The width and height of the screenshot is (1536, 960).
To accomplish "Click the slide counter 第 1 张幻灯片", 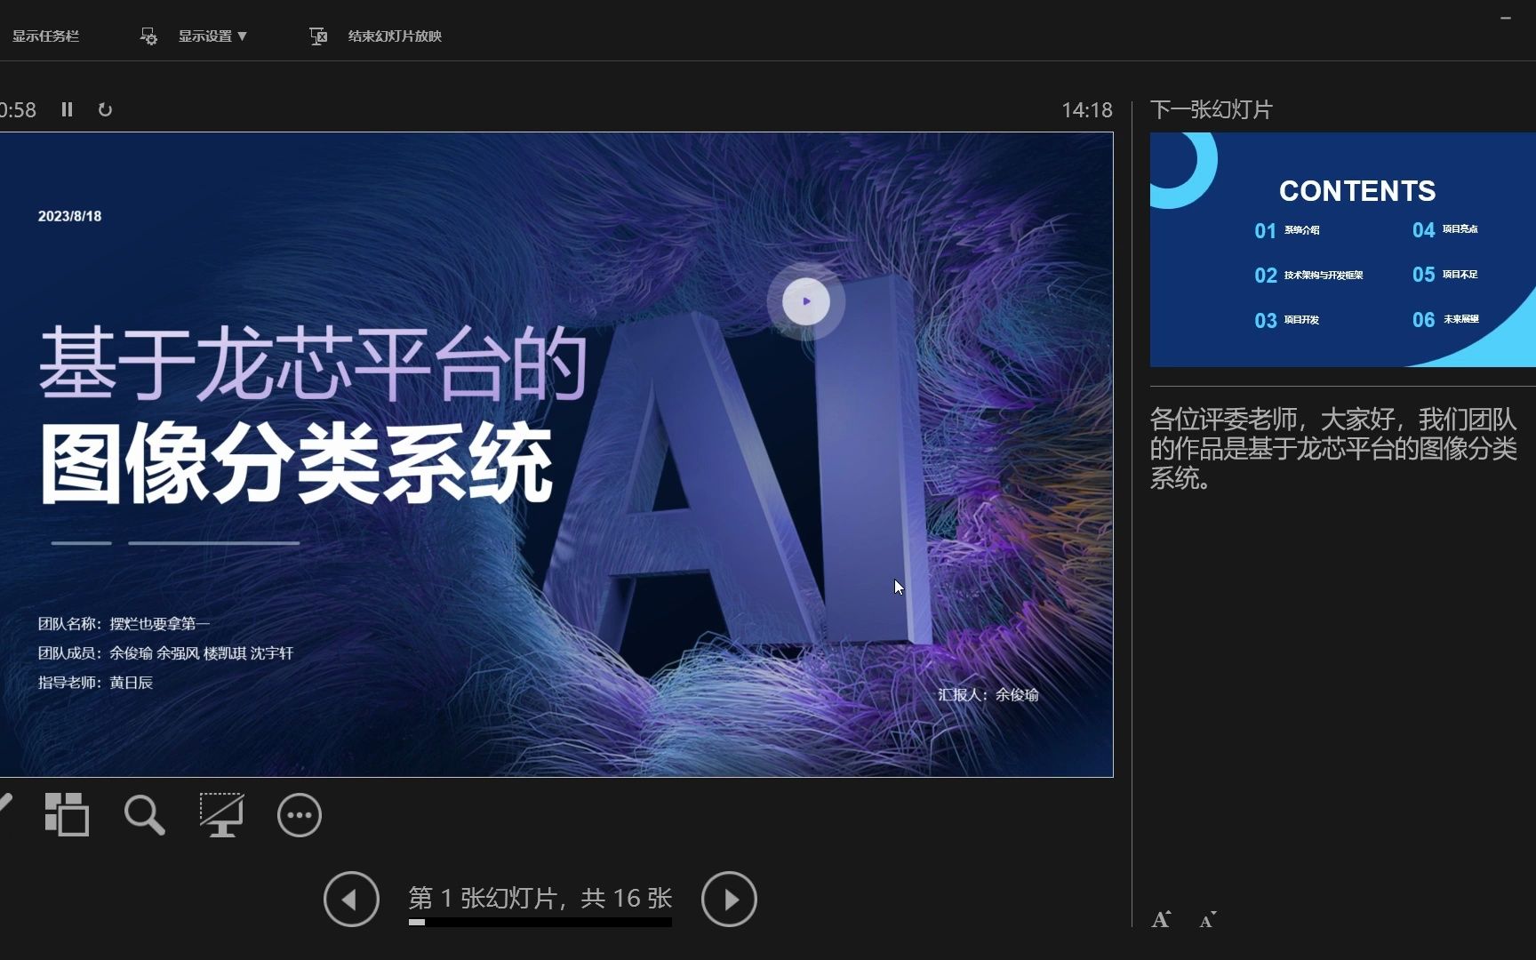I will tap(540, 898).
